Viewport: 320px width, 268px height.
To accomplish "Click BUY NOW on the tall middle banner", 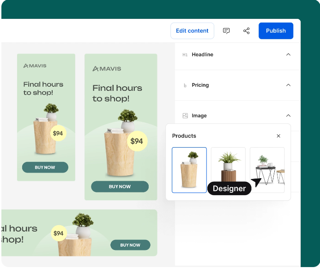I will [120, 186].
